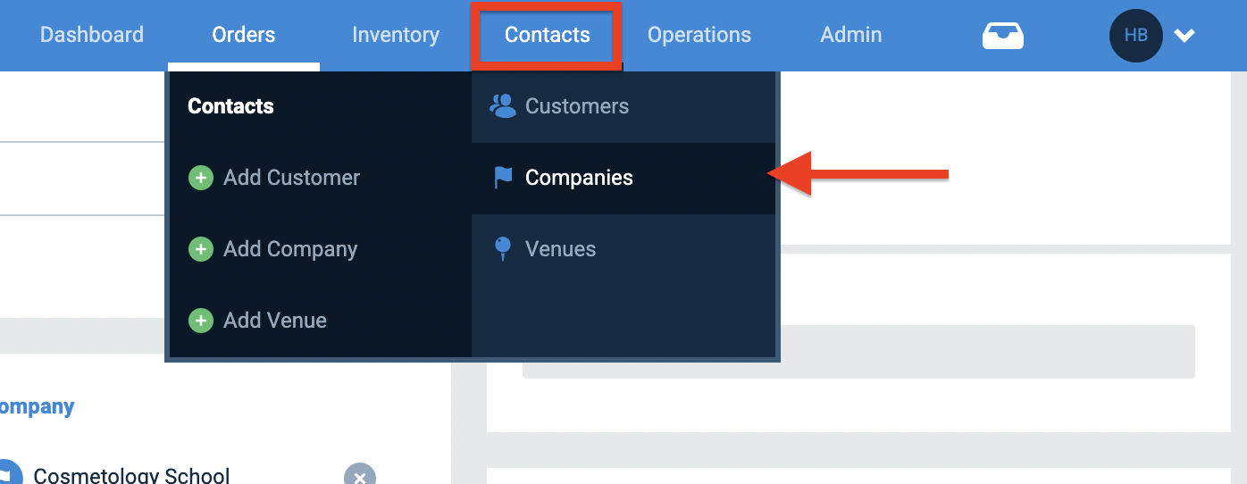
Task: Click the Customers people icon
Action: click(503, 106)
